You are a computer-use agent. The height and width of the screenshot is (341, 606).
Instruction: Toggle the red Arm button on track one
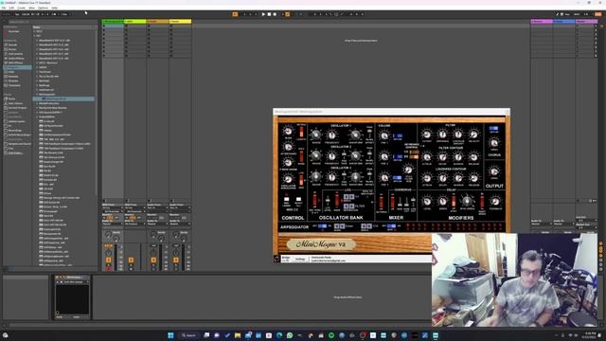[109, 269]
